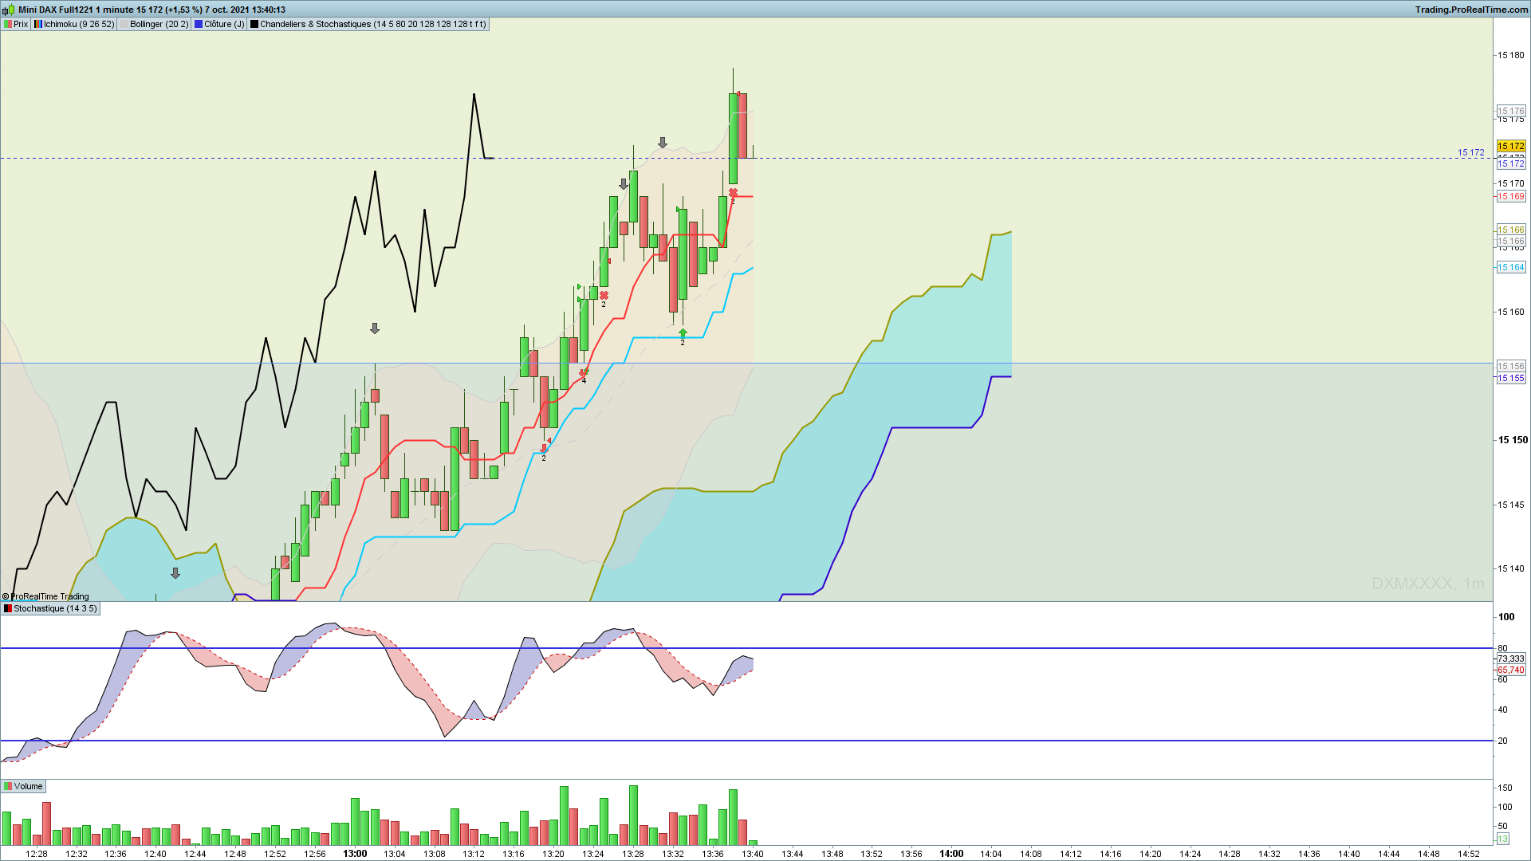Click the green up arrow below the 13:33 candle

coord(683,332)
